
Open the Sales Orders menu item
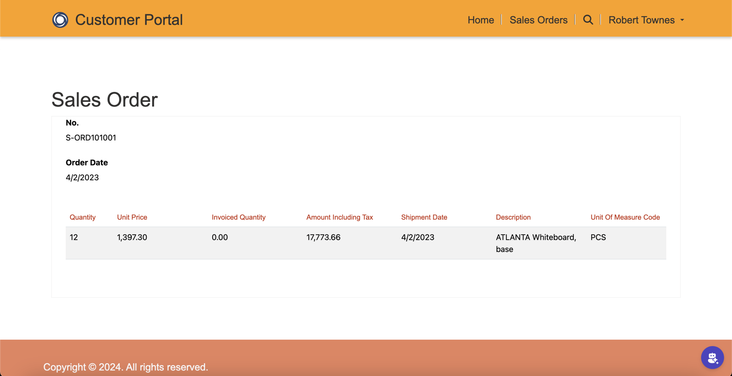tap(538, 20)
